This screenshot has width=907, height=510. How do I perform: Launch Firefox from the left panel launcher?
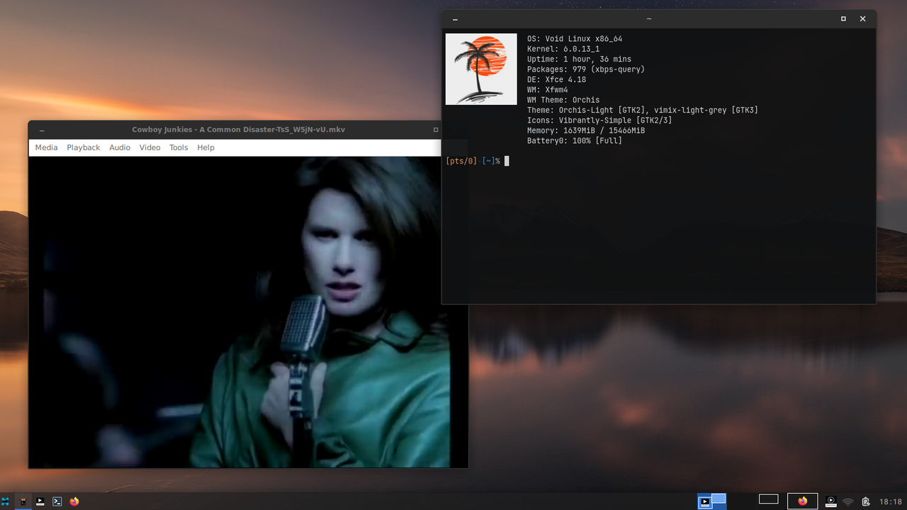[74, 501]
